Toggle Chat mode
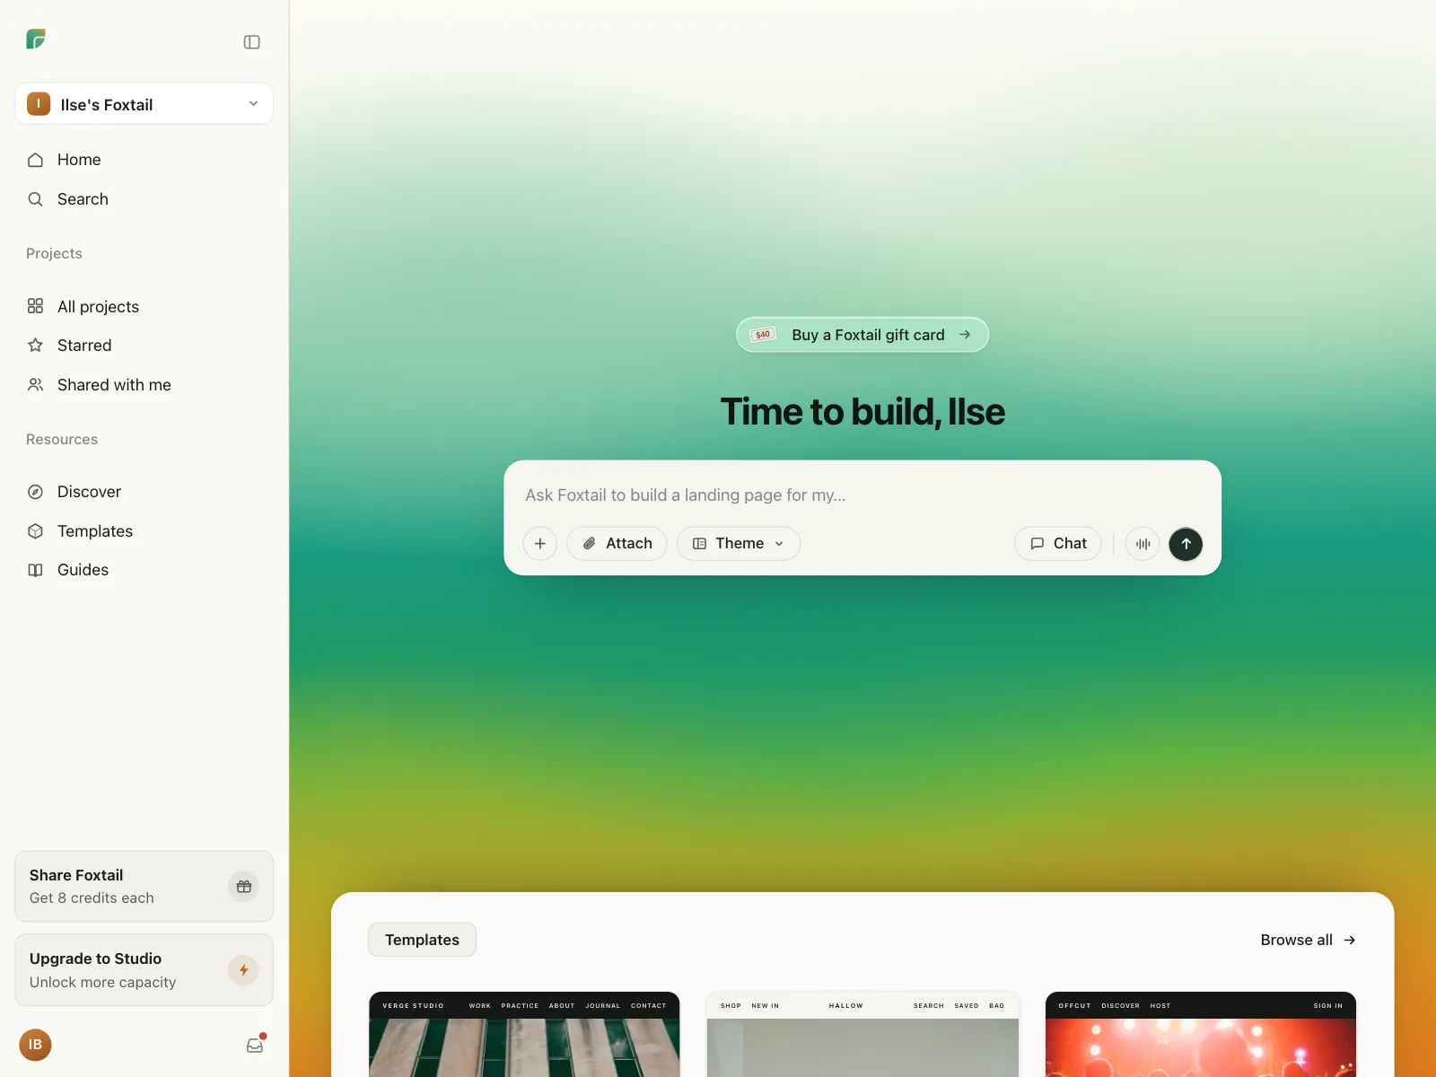Screen dimensions: 1436x1077 coord(1058,544)
